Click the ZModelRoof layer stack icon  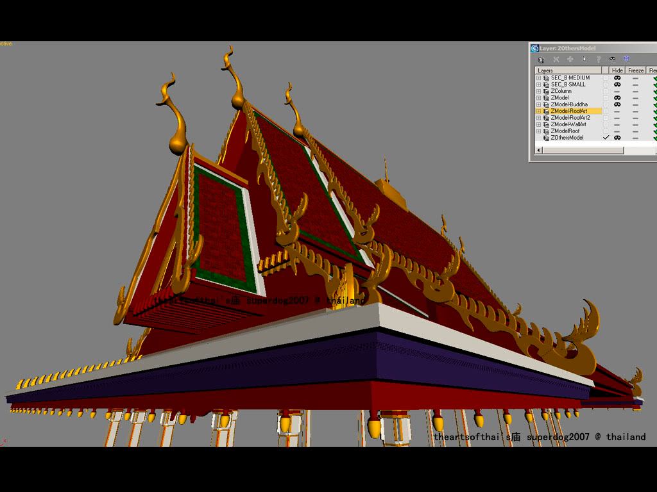546,131
